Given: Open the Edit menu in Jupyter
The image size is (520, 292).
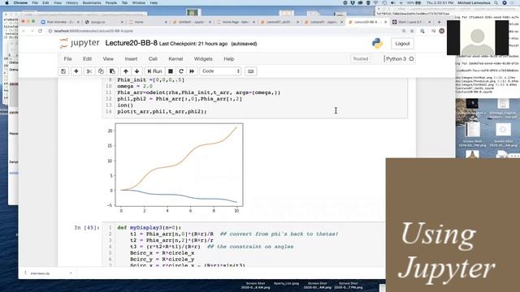Looking at the screenshot, I should coord(87,59).
